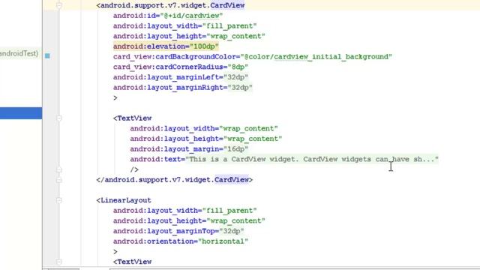The image size is (480, 270).
Task: Click the android:id="@+id/cardview" line
Action: [168, 16]
